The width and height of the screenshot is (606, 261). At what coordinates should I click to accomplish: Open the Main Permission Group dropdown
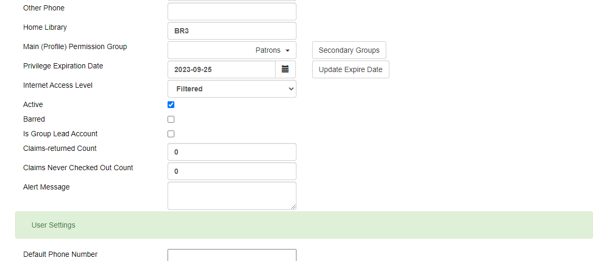[x=232, y=50]
